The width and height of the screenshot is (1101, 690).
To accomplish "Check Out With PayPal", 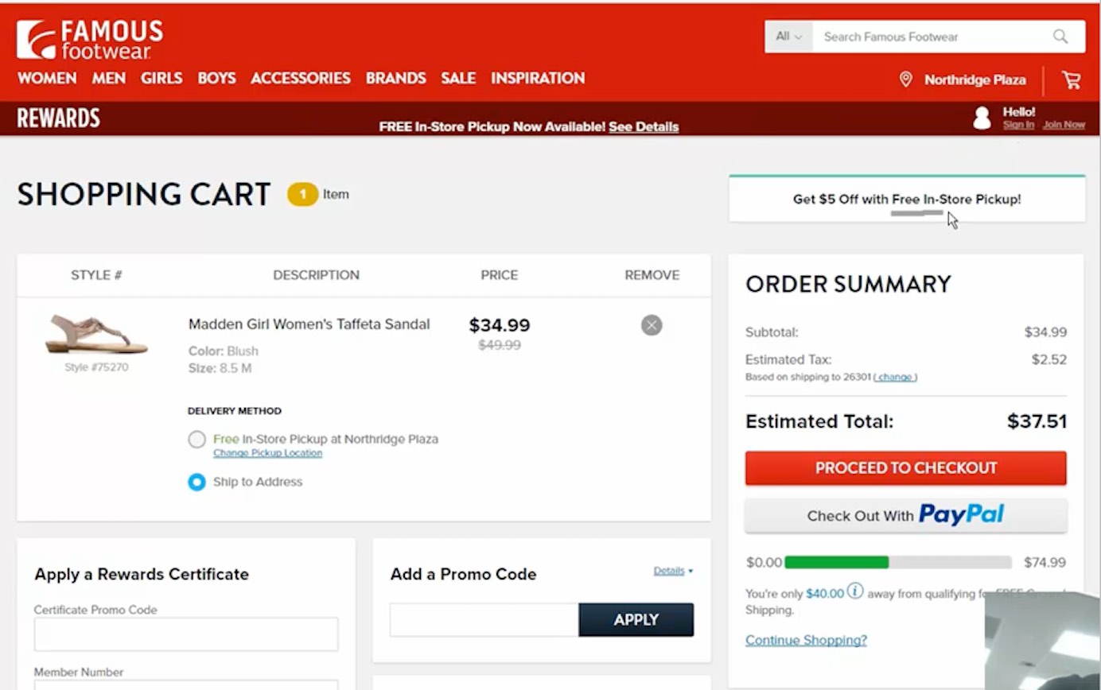I will coord(905,515).
